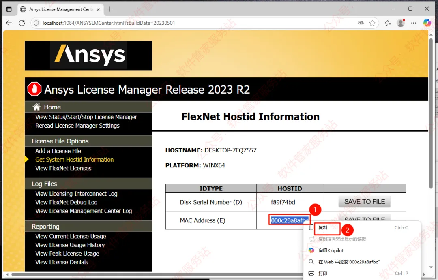Click printer icon in context menu

click(311, 273)
